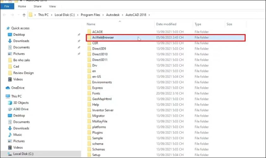Switch to the View ribbon tab

pyautogui.click(x=52, y=6)
